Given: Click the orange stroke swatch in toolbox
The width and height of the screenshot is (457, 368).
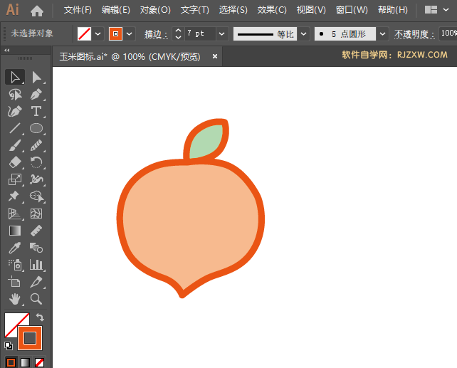Looking at the screenshot, I should click(30, 337).
